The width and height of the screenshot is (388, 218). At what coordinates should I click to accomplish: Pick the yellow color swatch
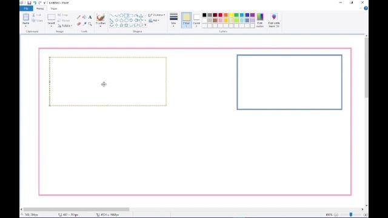[x=231, y=15]
